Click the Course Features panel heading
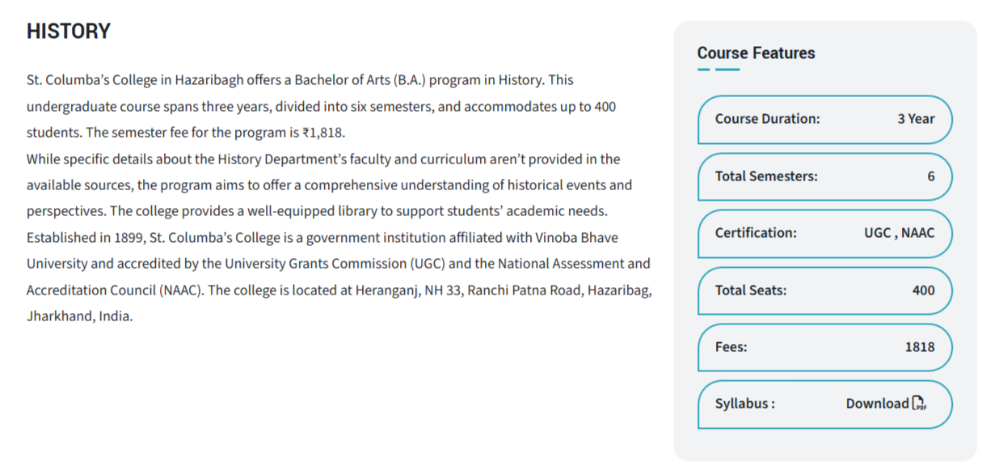The image size is (982, 466). pyautogui.click(x=756, y=53)
